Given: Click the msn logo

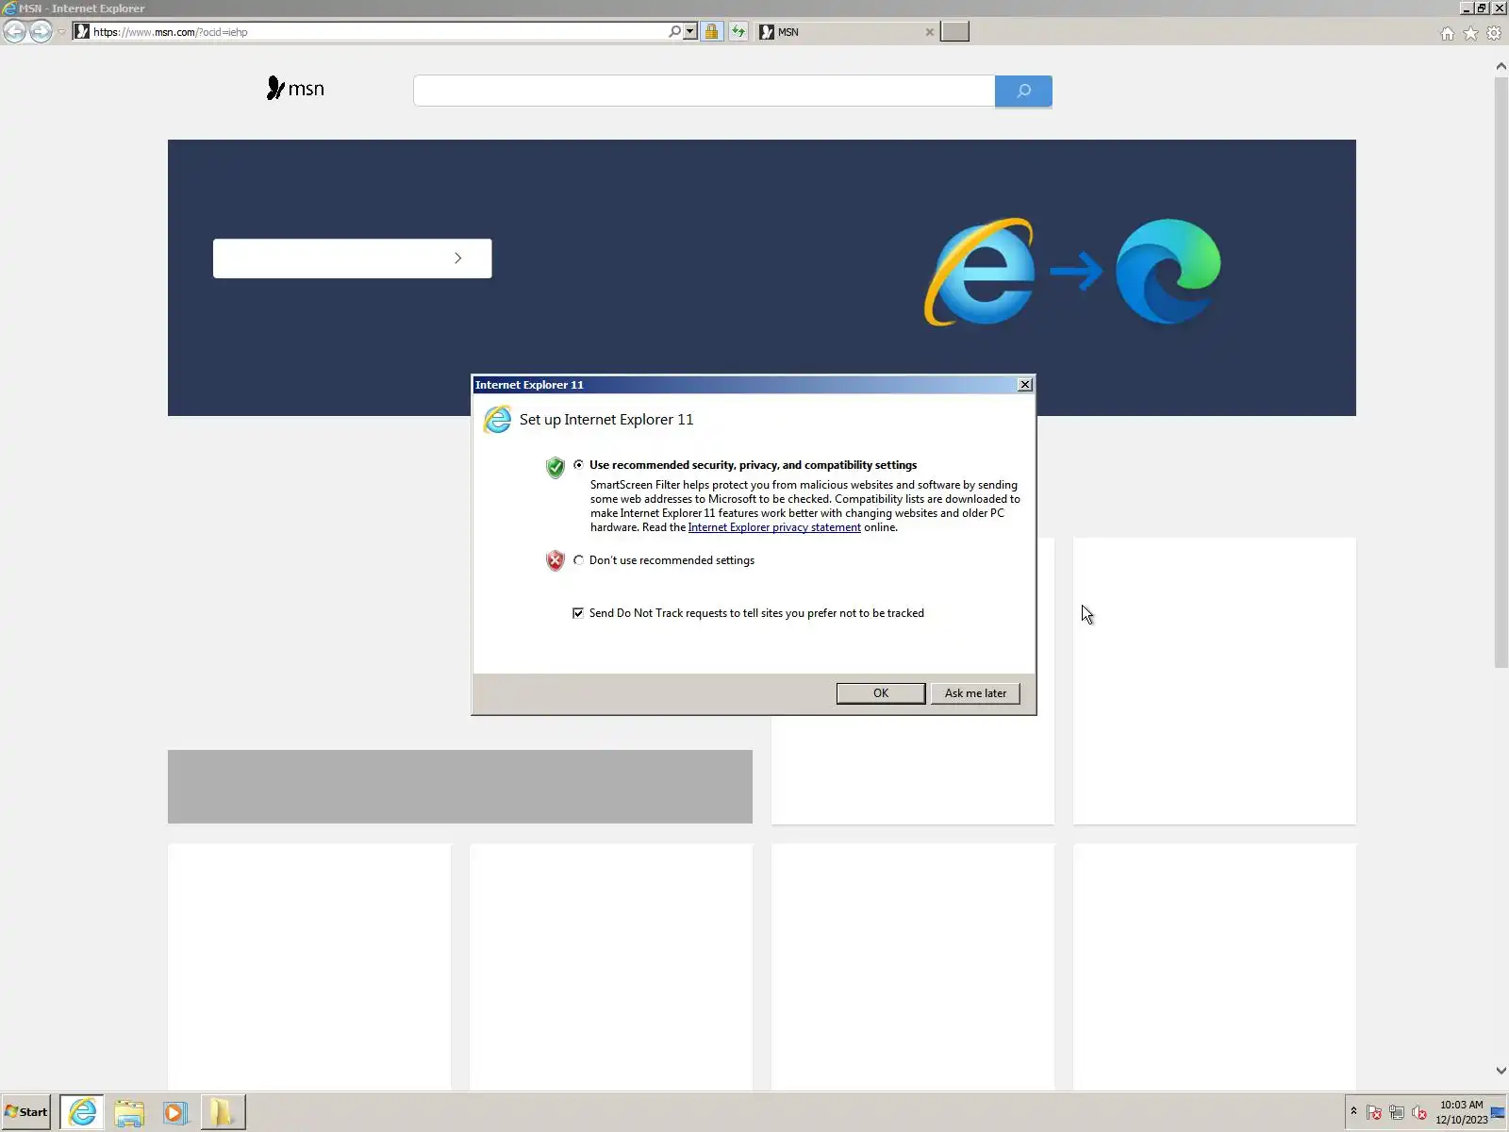Looking at the screenshot, I should pyautogui.click(x=295, y=89).
